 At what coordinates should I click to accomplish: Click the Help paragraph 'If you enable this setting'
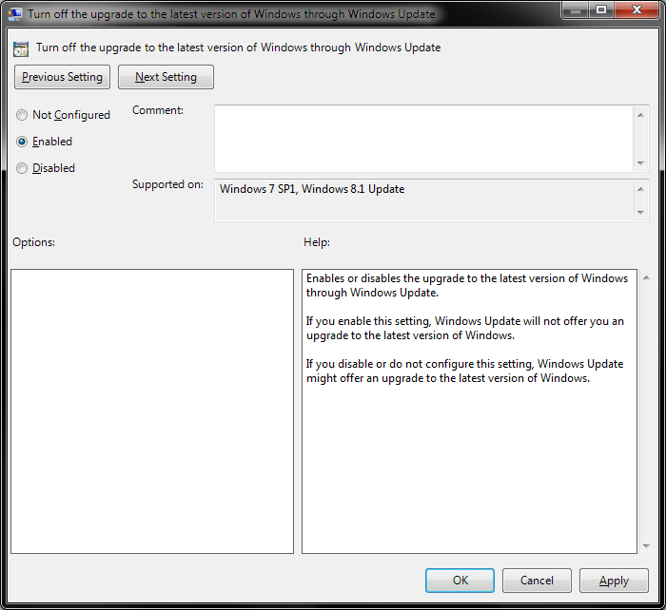click(x=465, y=329)
